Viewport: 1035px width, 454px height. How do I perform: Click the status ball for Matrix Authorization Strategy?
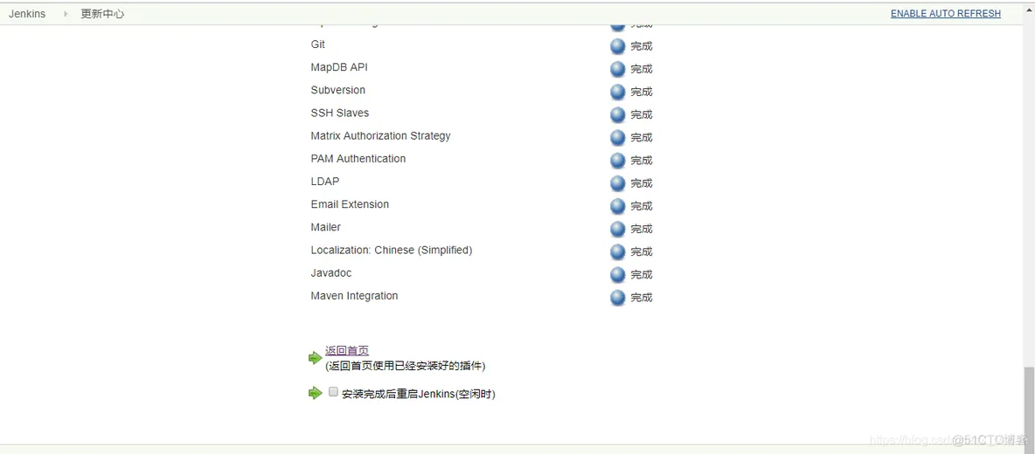tap(617, 138)
